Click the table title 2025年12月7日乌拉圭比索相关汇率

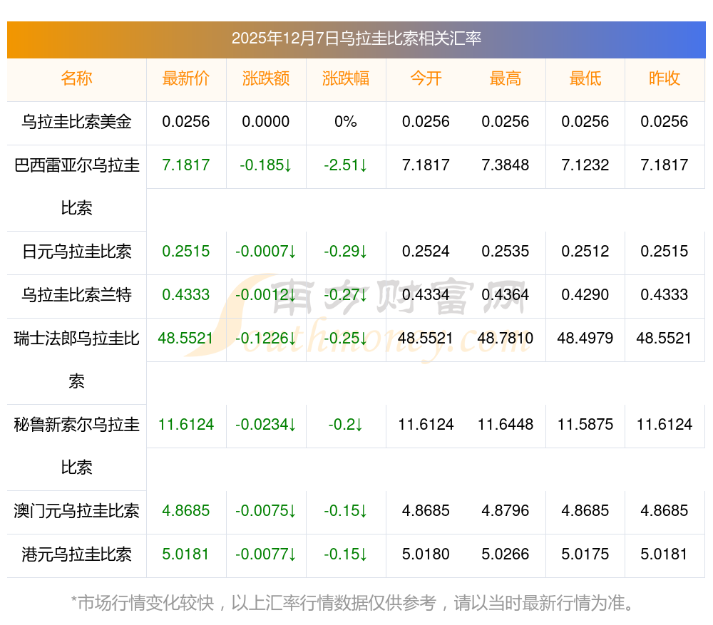(x=356, y=38)
